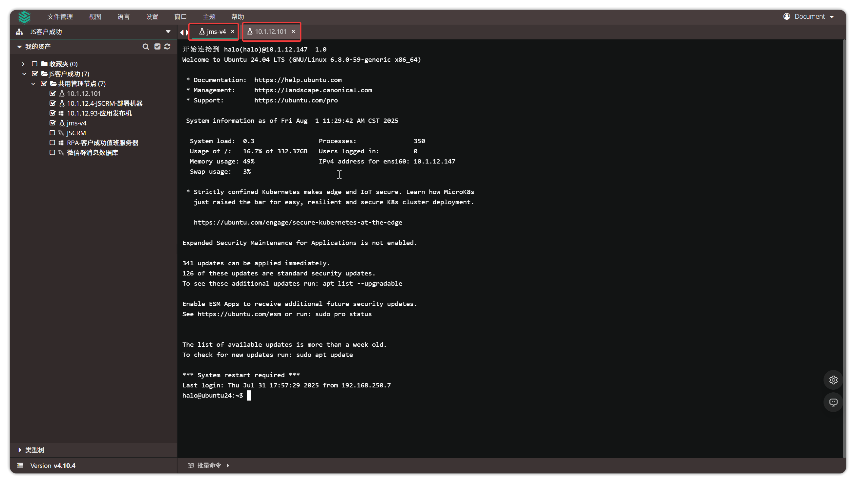Collapse the 我的资产 section
856x480 pixels.
pyautogui.click(x=20, y=47)
